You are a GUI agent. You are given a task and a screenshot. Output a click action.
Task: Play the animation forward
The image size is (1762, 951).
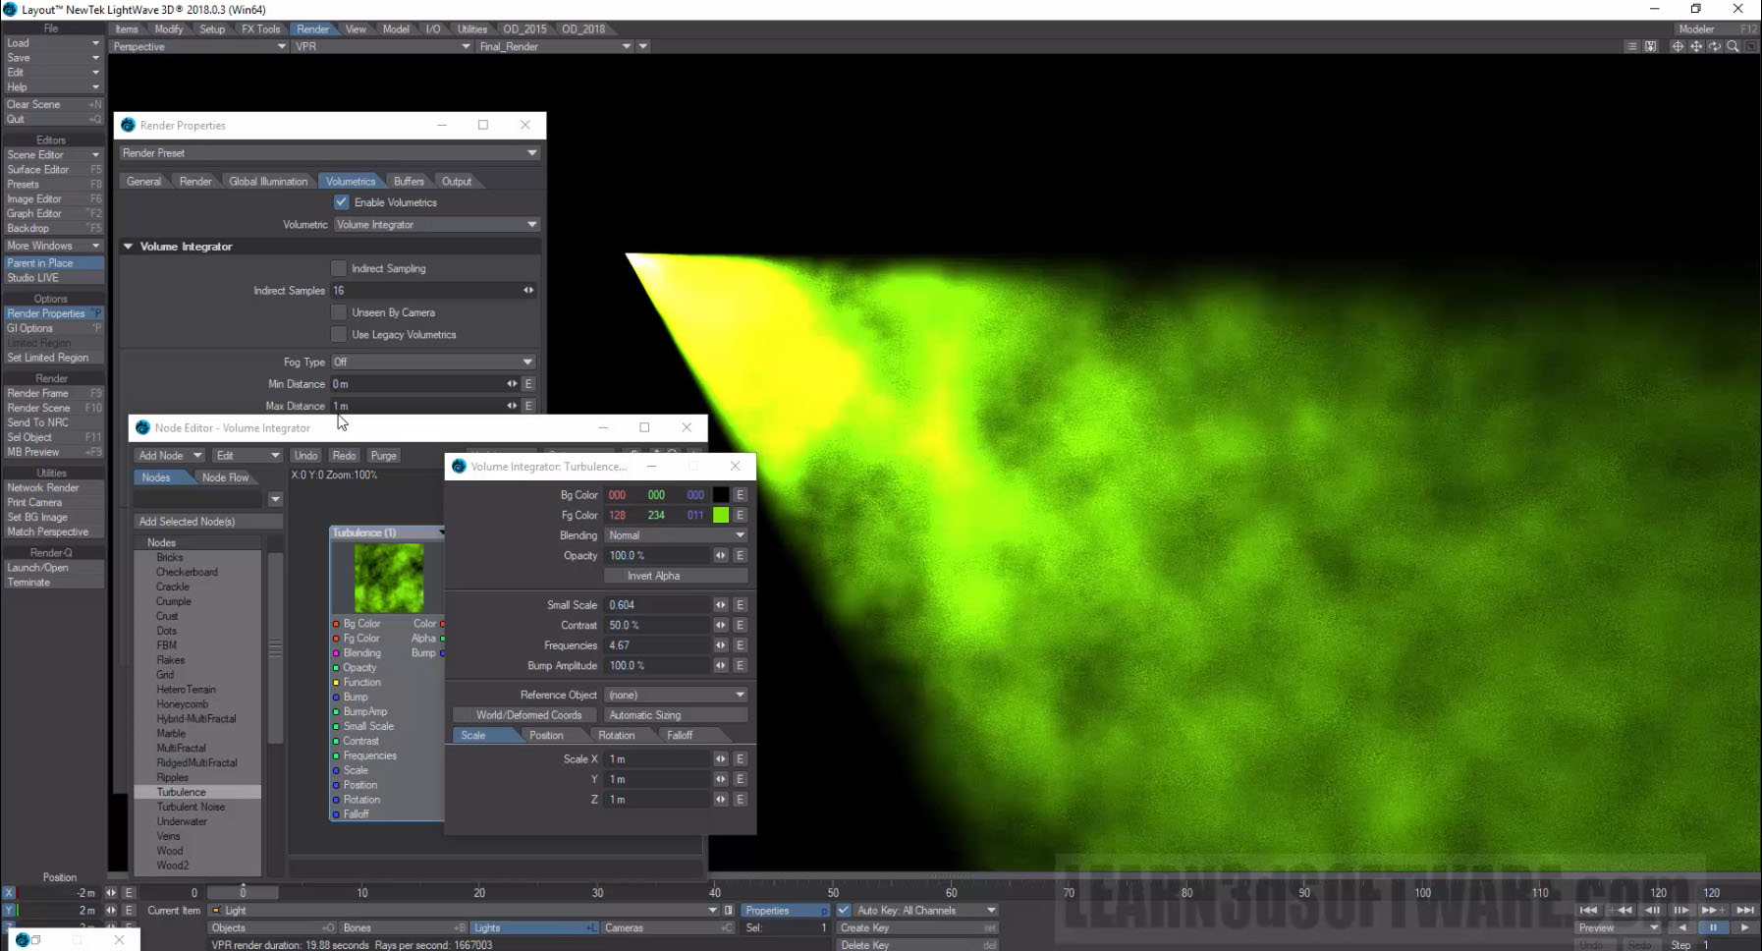point(1744,927)
